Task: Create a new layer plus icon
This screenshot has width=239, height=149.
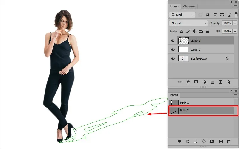Action: pos(220,82)
